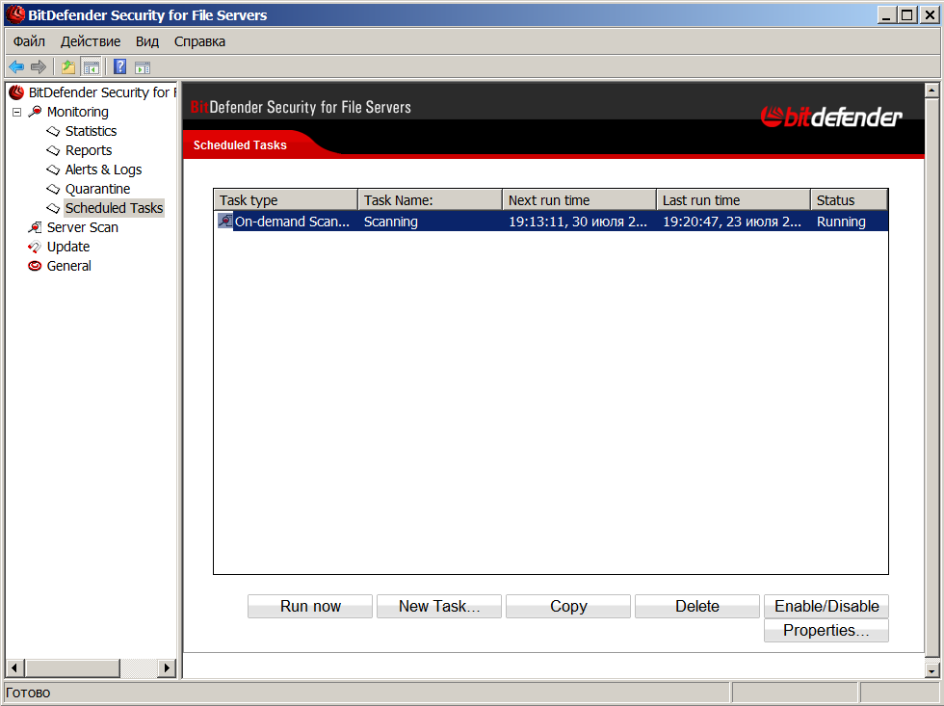Toggle the console tree show/hide icon
The width and height of the screenshot is (944, 706).
coord(91,67)
